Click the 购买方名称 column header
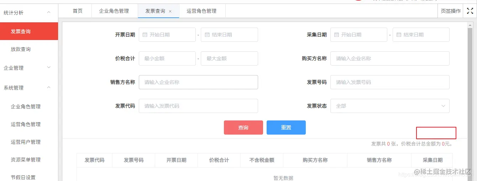 [315, 160]
